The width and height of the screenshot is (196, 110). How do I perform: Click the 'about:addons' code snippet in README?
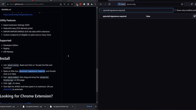[x=13, y=77]
